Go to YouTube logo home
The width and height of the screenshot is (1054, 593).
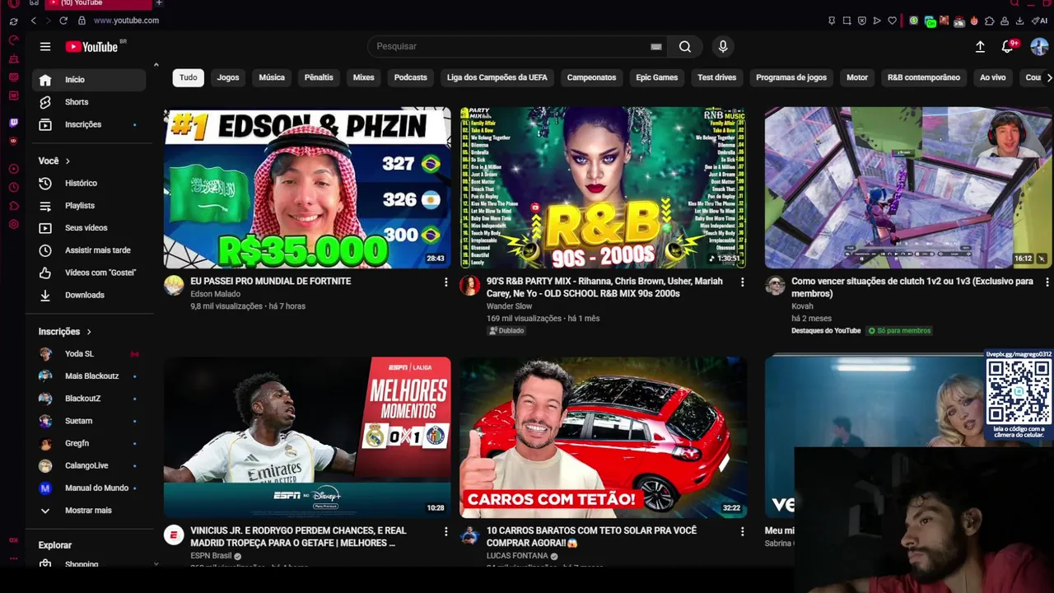pos(94,47)
